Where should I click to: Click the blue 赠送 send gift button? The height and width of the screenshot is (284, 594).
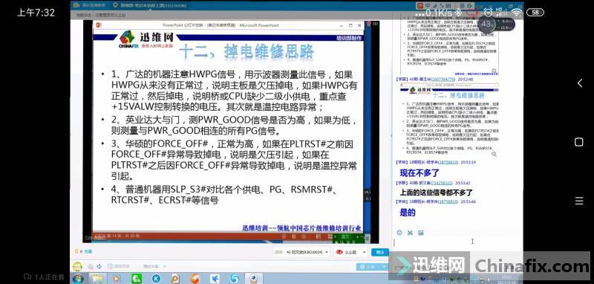pyautogui.click(x=380, y=252)
